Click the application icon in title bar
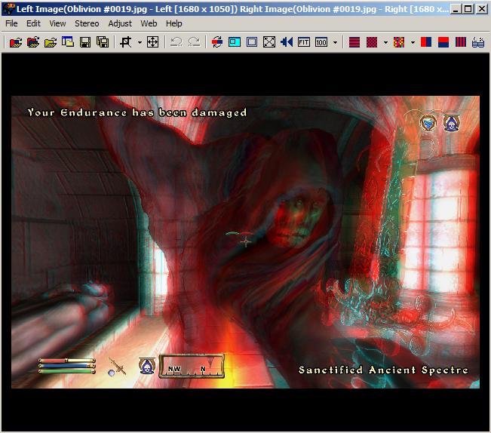 9,9
